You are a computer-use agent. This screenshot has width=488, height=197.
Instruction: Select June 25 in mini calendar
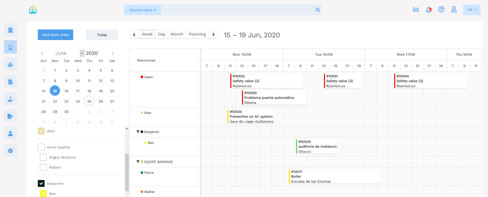click(x=89, y=101)
